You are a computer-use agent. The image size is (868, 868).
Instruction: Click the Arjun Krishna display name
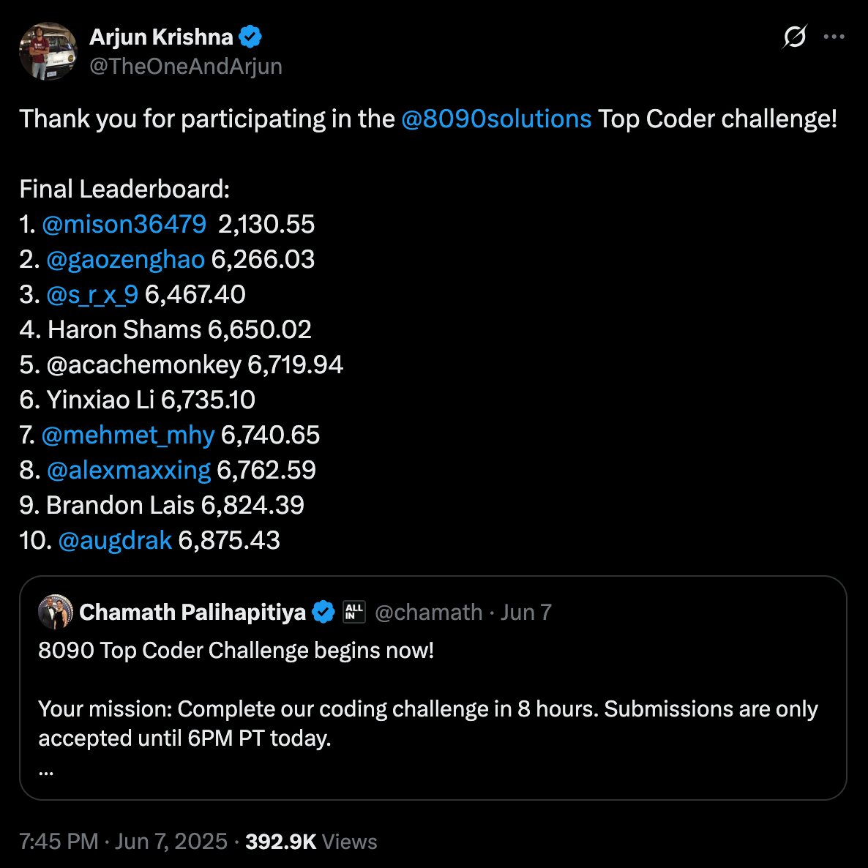(161, 37)
